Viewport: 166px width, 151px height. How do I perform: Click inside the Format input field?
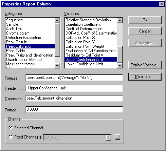click(x=74, y=109)
